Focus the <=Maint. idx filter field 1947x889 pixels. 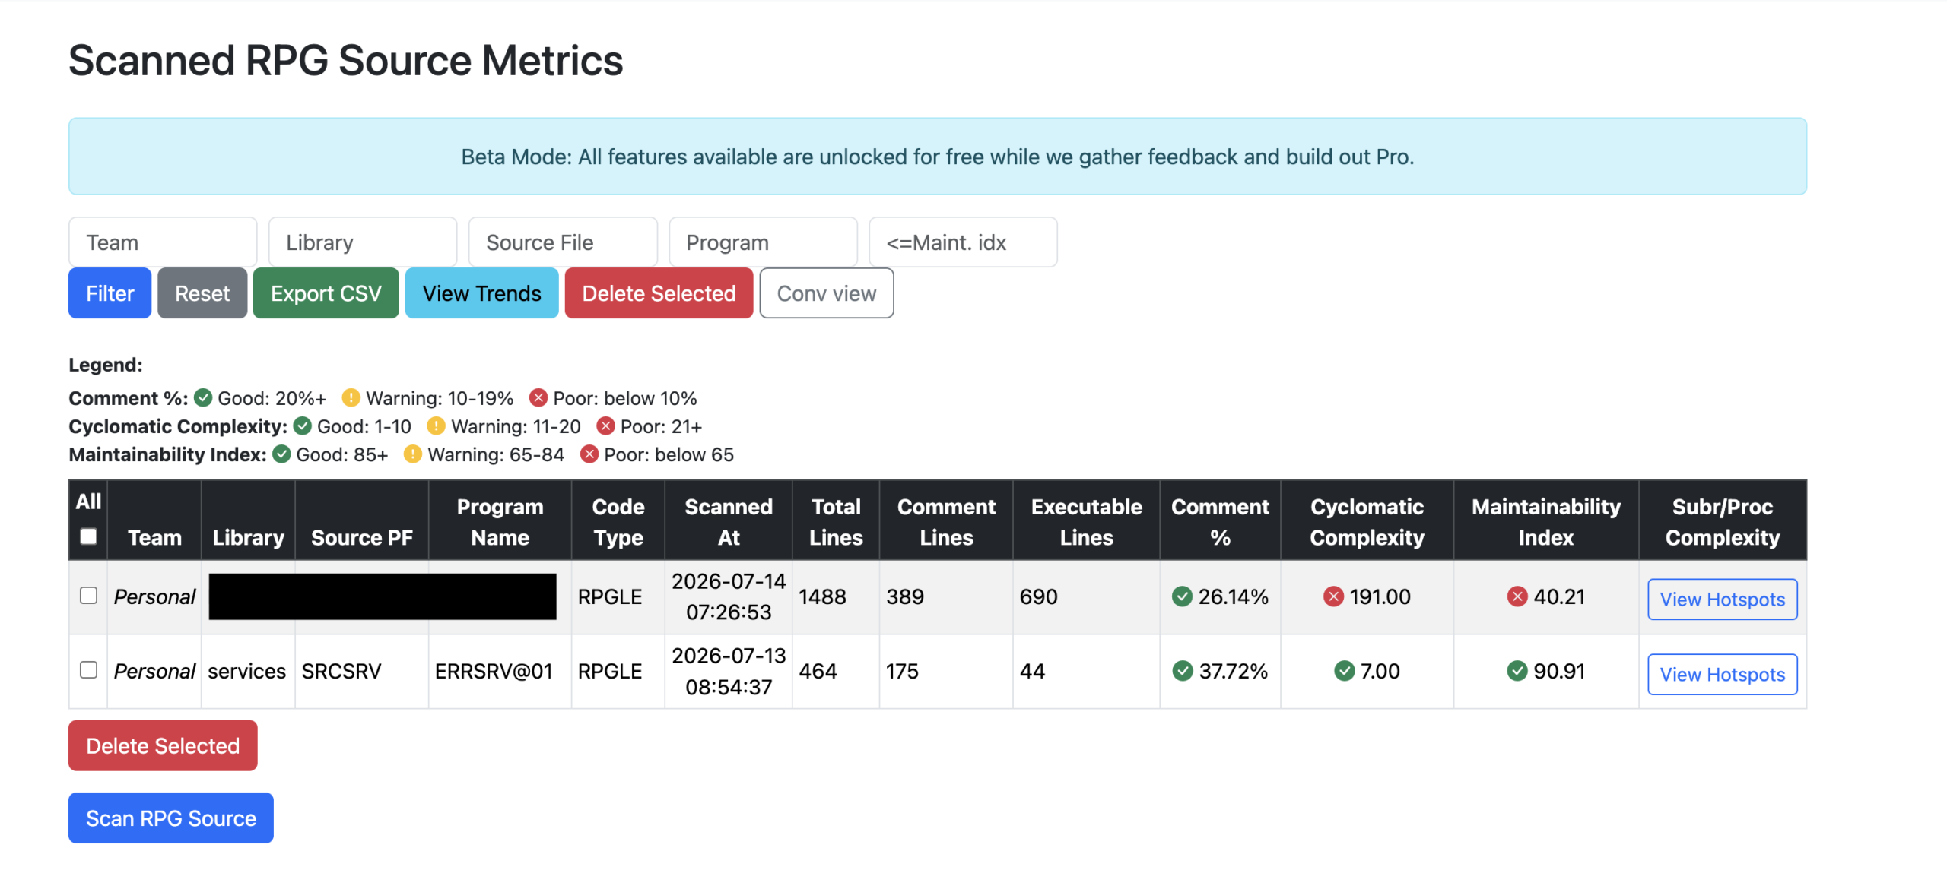pos(963,242)
